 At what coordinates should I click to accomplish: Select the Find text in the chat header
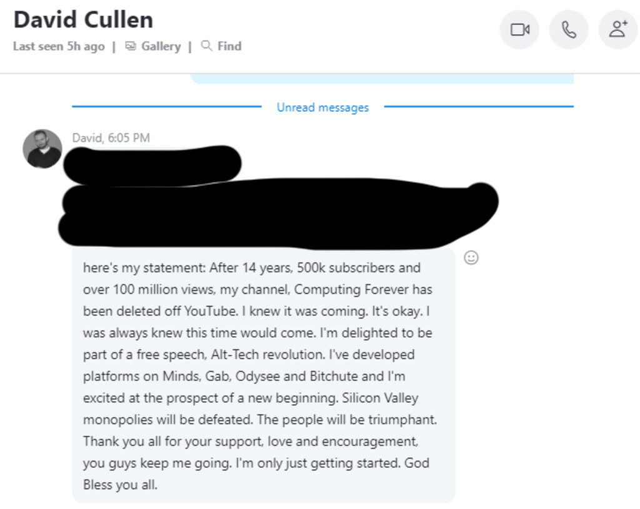[x=229, y=46]
